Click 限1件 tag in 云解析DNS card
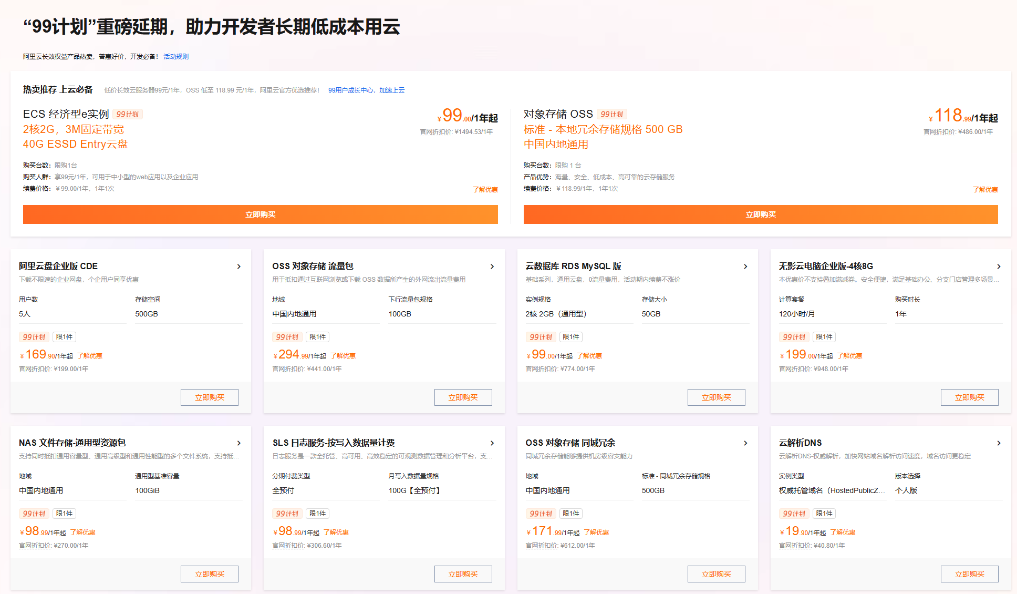 pyautogui.click(x=824, y=514)
